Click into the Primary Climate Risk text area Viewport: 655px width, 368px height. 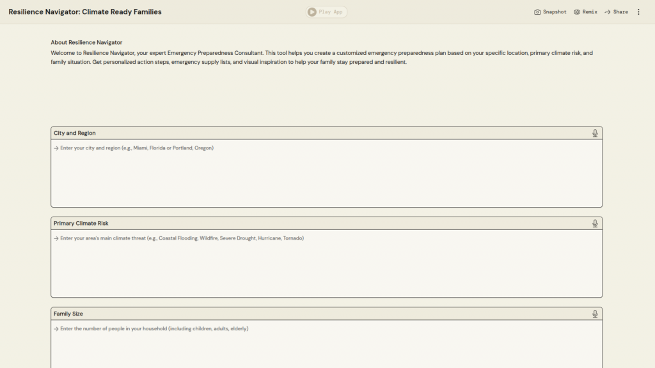(326, 263)
